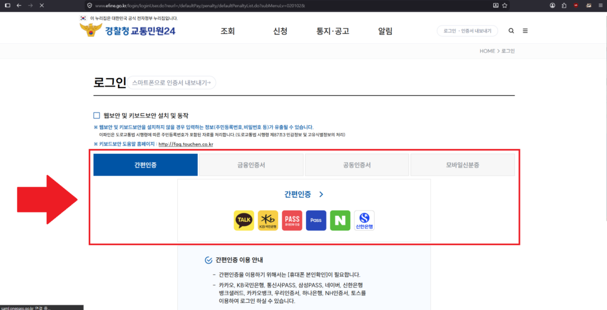Switch to the 간편인증 tab
This screenshot has height=310, width=607.
coord(146,164)
